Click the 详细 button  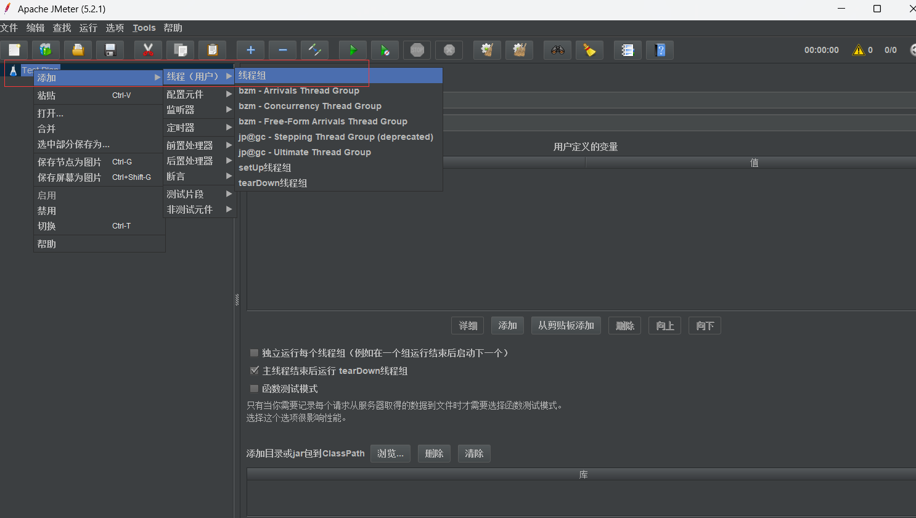[468, 326]
